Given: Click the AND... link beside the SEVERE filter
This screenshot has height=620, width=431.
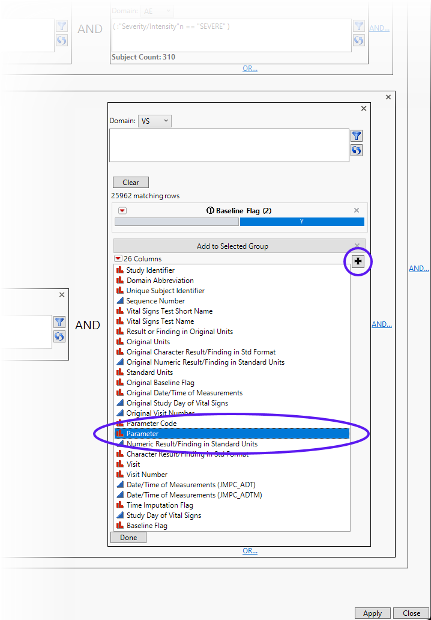Looking at the screenshot, I should click(x=379, y=28).
